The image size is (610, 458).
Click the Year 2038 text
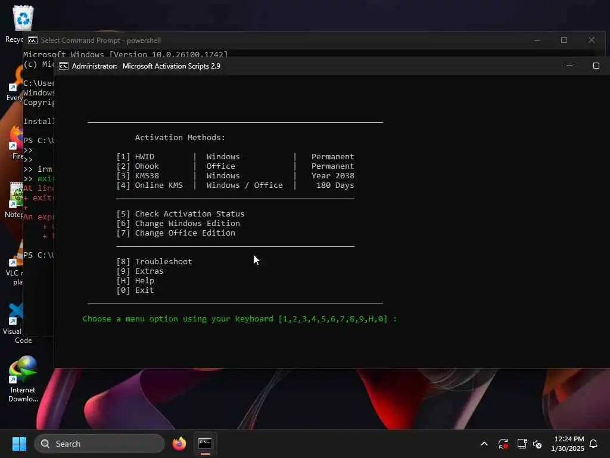pos(332,176)
